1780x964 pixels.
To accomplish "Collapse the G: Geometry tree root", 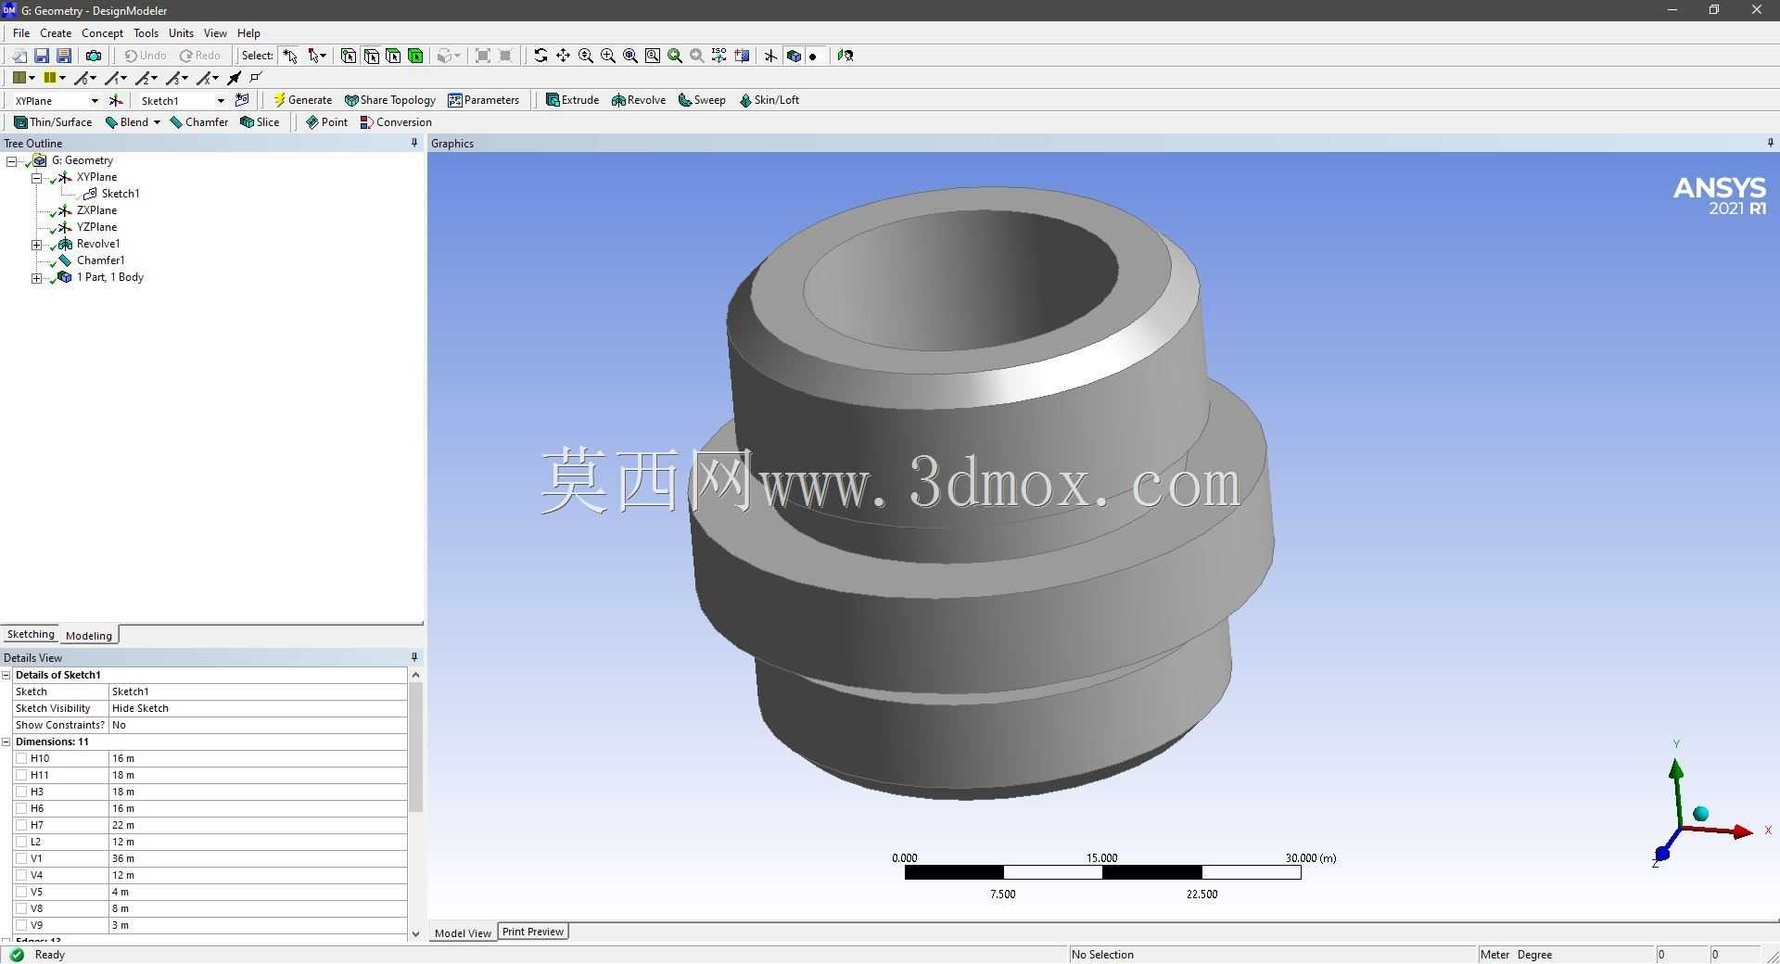I will point(11,160).
